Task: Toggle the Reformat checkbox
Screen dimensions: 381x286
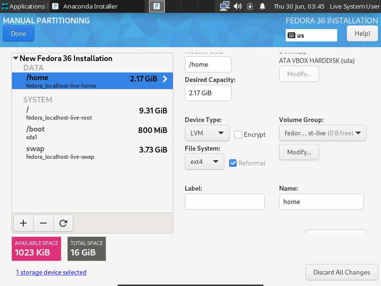Action: point(233,163)
